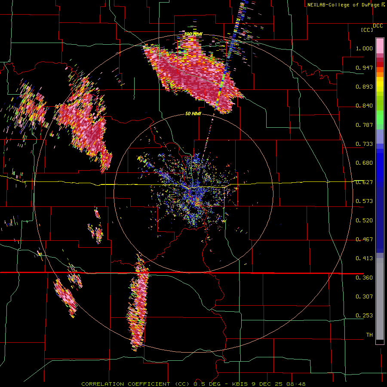Click the [CC] legend heading

pos(367,30)
